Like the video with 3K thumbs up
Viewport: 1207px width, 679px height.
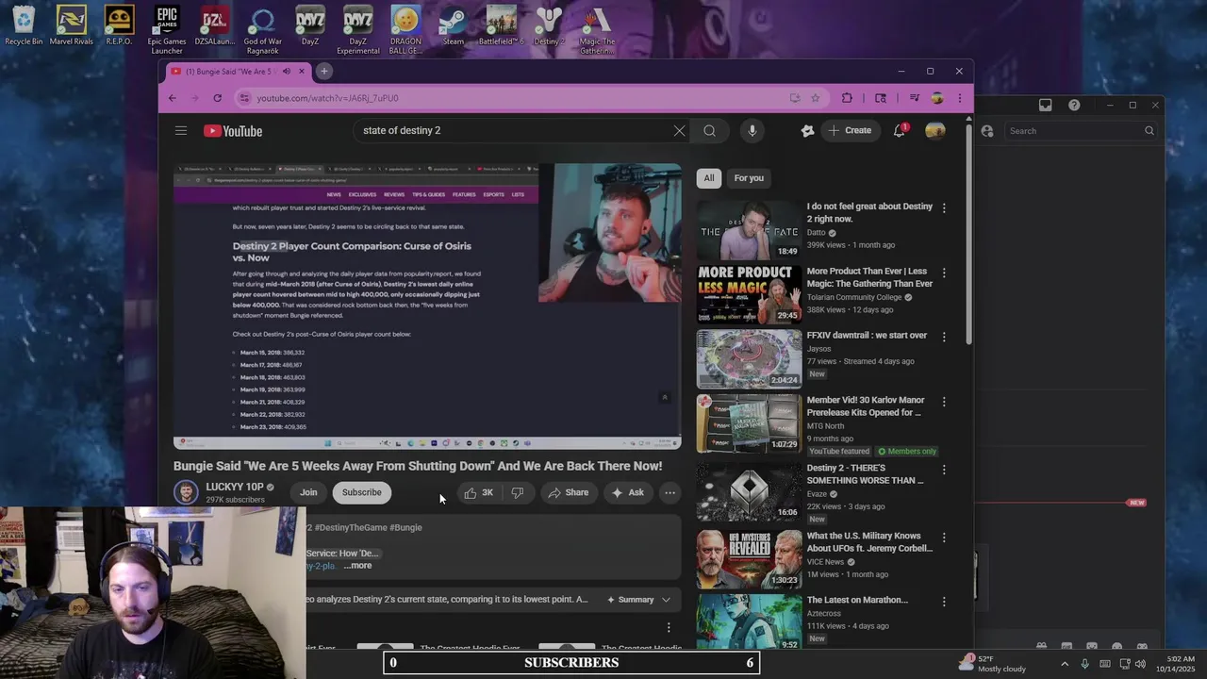pos(479,492)
